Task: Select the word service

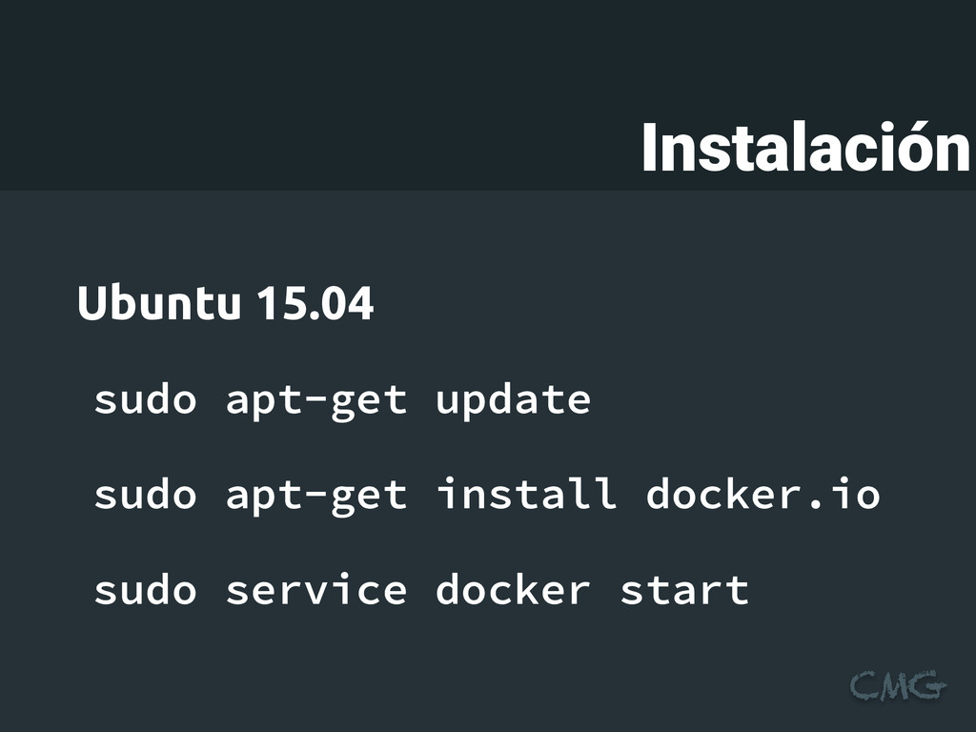Action: tap(316, 589)
